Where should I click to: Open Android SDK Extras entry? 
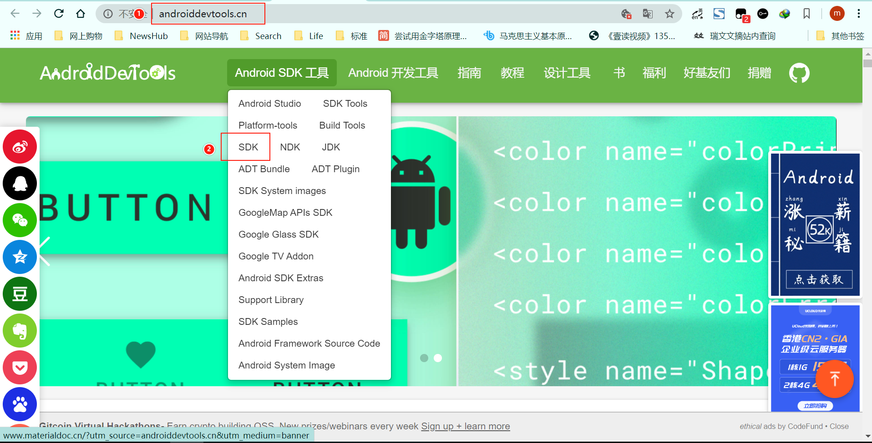click(281, 278)
